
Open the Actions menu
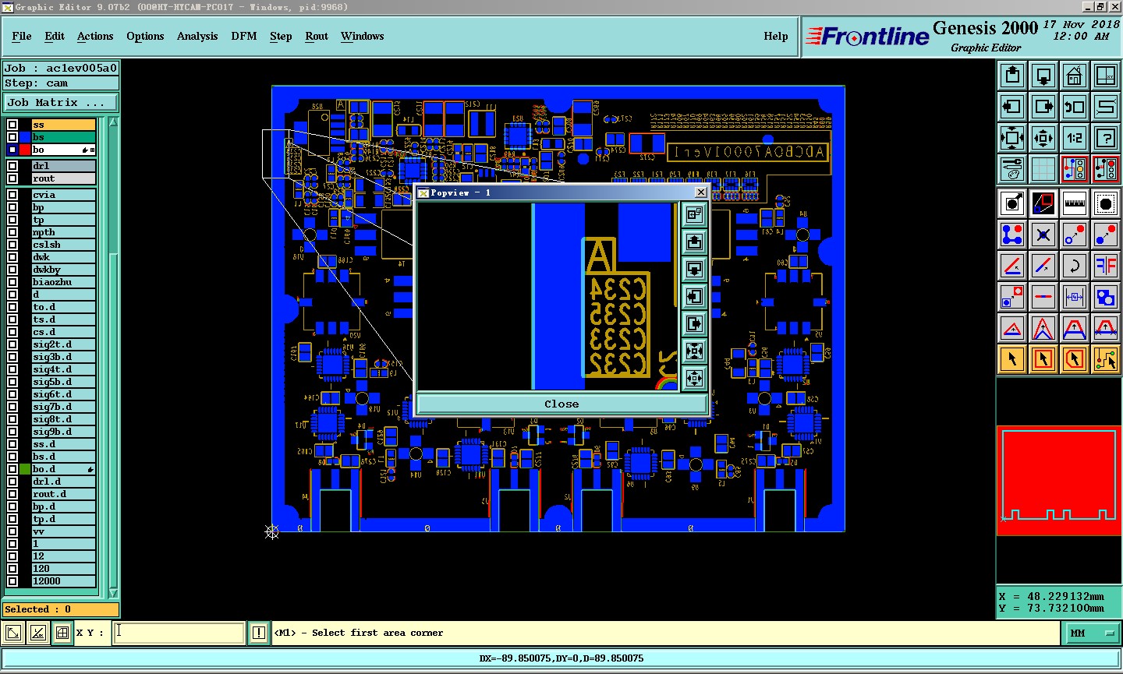[95, 36]
